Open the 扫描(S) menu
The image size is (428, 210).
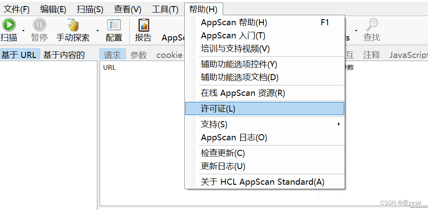(90, 10)
